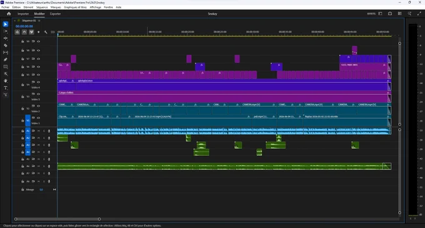
Task: Select the long music clip on A6
Action: pyautogui.click(x=224, y=166)
